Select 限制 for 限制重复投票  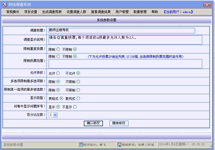(x=58, y=49)
